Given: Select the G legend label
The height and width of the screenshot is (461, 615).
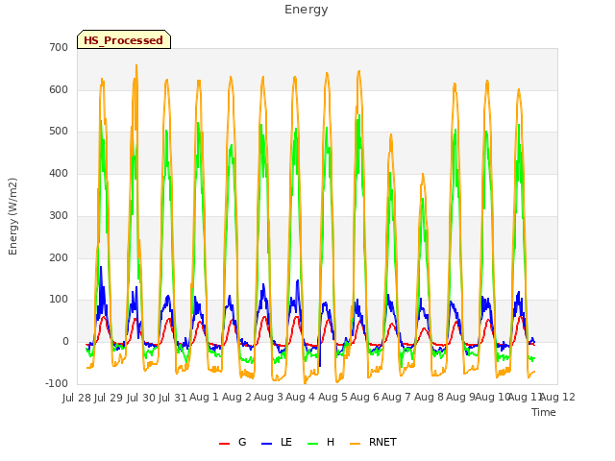Looking at the screenshot, I should (242, 442).
